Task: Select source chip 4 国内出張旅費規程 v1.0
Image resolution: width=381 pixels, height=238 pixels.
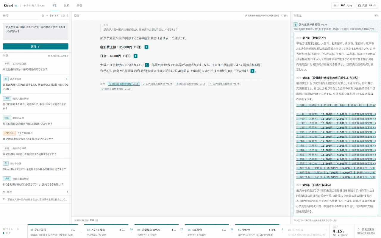Action: point(224,84)
